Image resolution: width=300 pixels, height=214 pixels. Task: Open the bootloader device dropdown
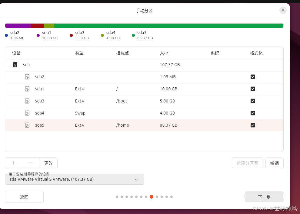75,179
